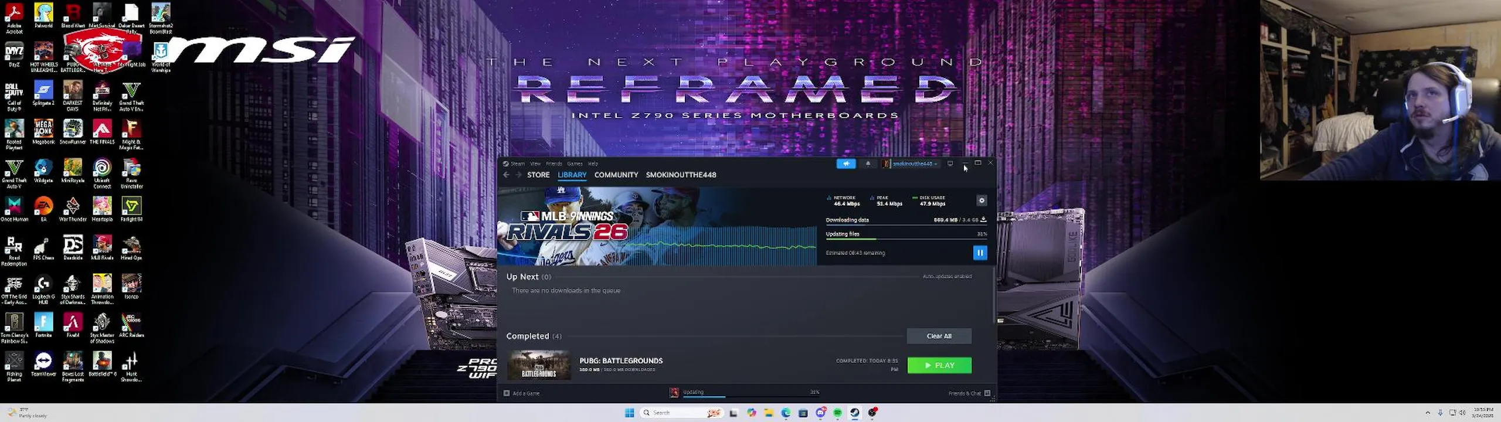Open the COMMUNITY tab
The image size is (1501, 422).
pyautogui.click(x=616, y=175)
